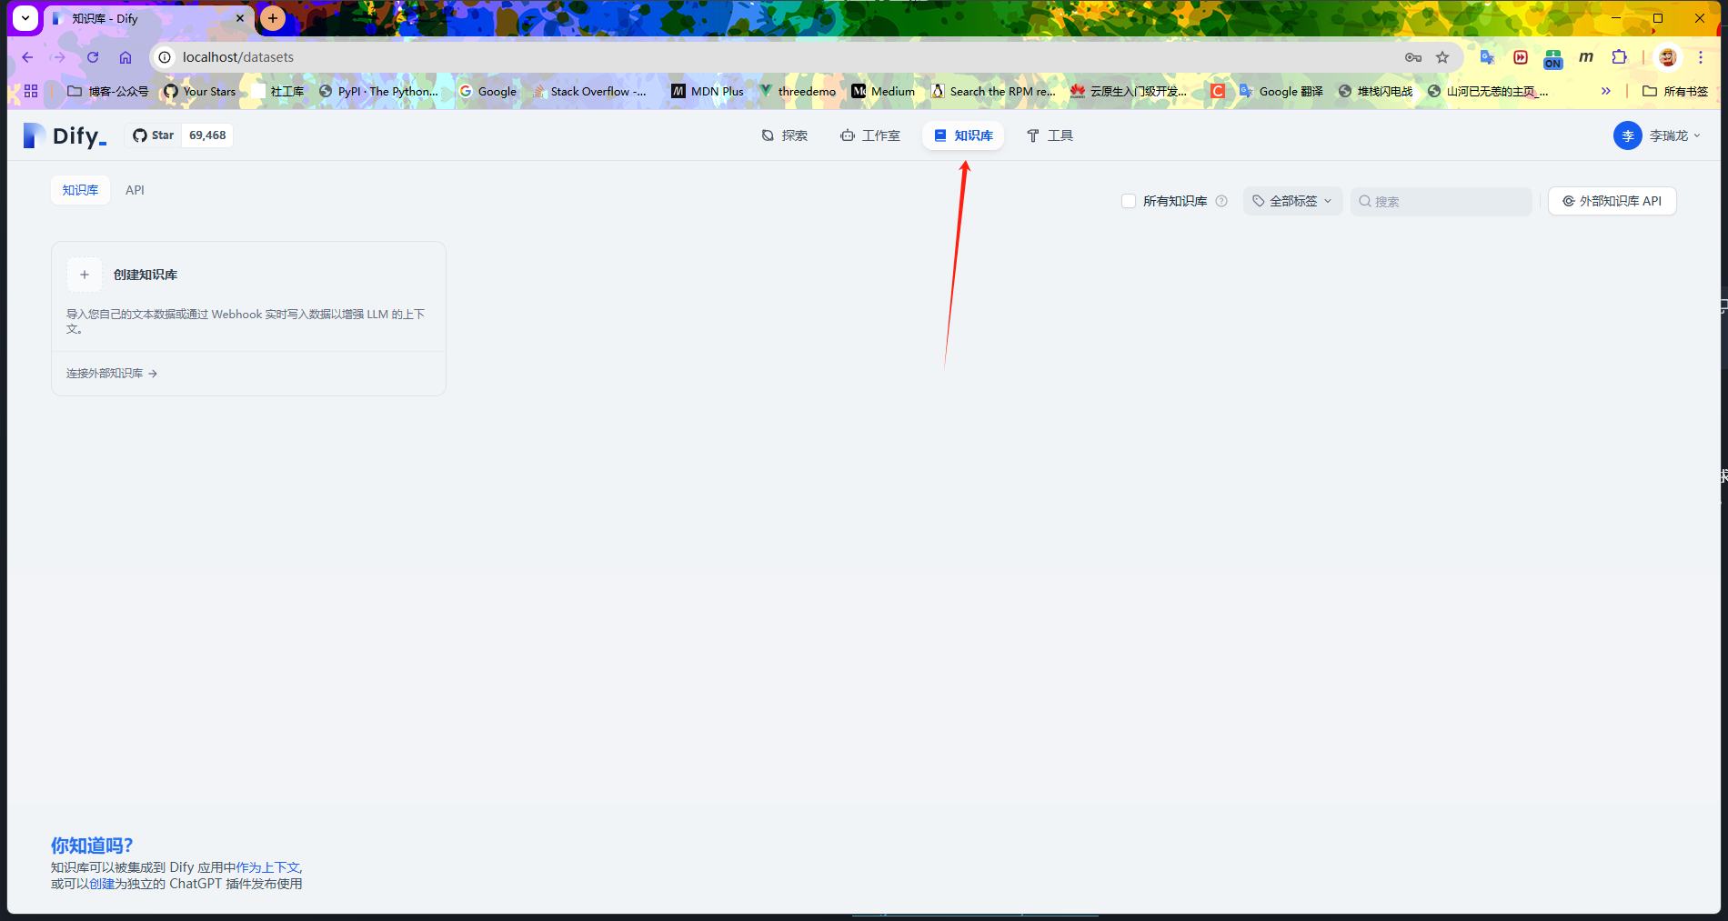The image size is (1728, 921).
Task: Click the browser home icon
Action: tap(126, 57)
